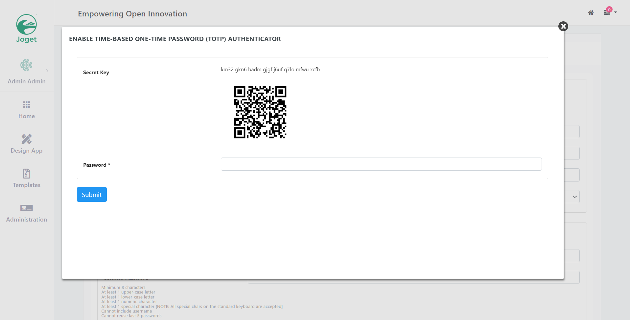Open the Home grid icon

(x=27, y=105)
